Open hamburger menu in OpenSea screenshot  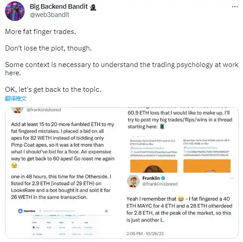(x=106, y=211)
